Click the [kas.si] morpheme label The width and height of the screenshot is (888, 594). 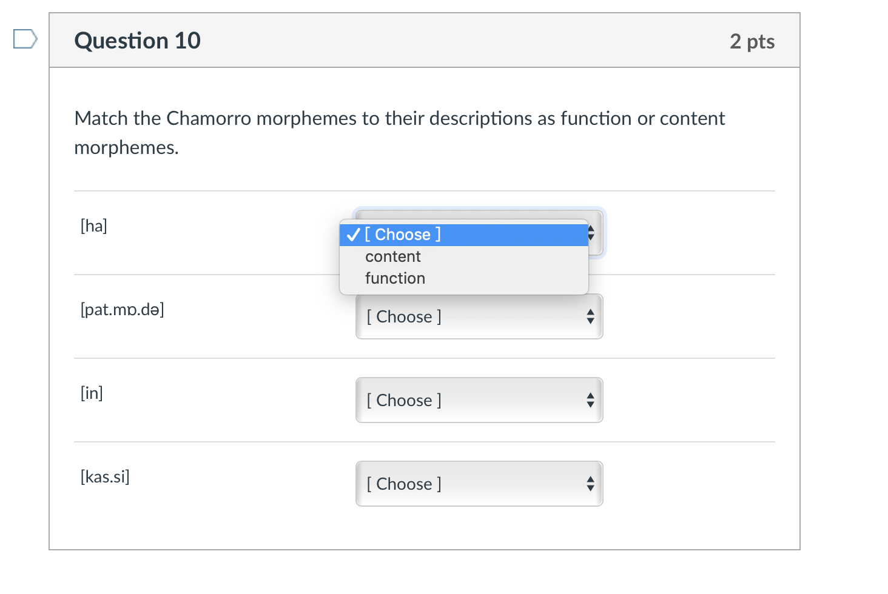pyautogui.click(x=105, y=476)
